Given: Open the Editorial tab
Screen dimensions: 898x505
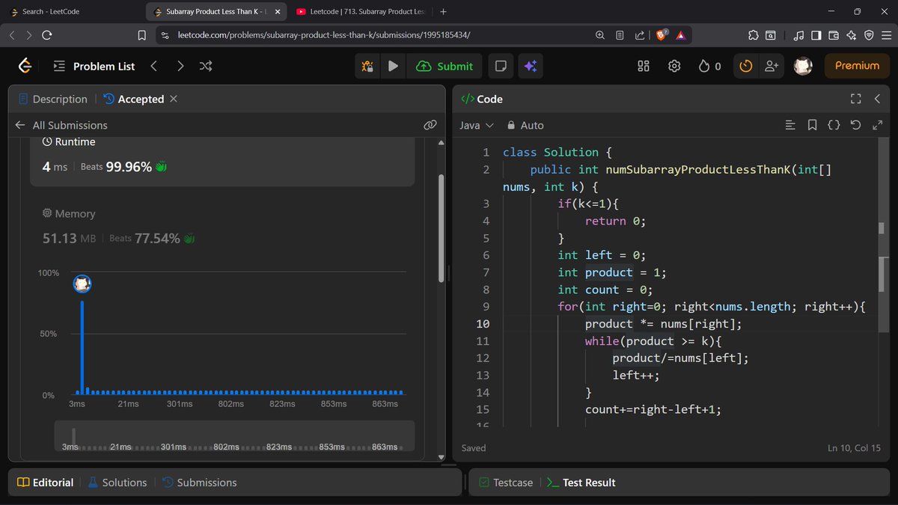Looking at the screenshot, I should tap(46, 483).
